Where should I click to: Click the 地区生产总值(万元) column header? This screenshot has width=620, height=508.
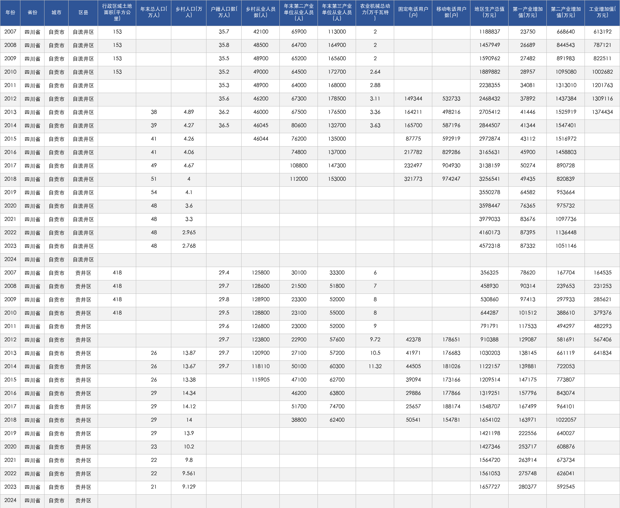(490, 13)
